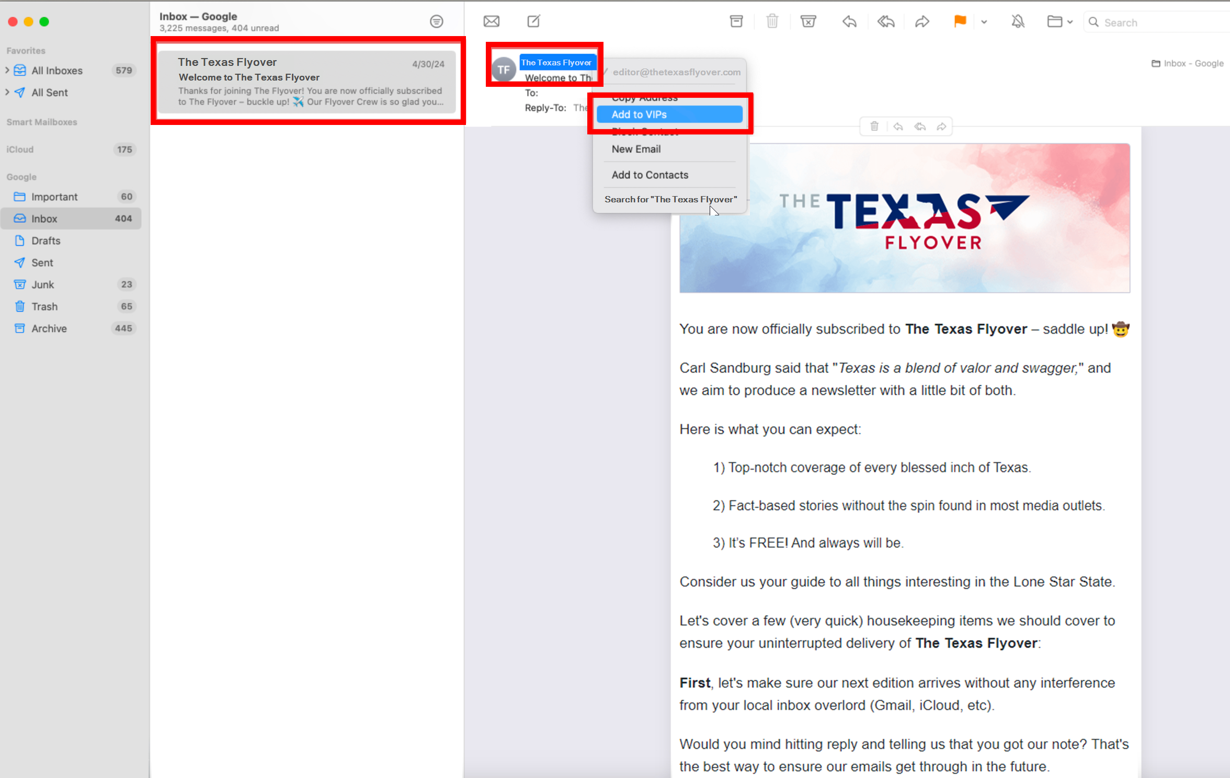Click the inline forward icon above message

coord(941,127)
